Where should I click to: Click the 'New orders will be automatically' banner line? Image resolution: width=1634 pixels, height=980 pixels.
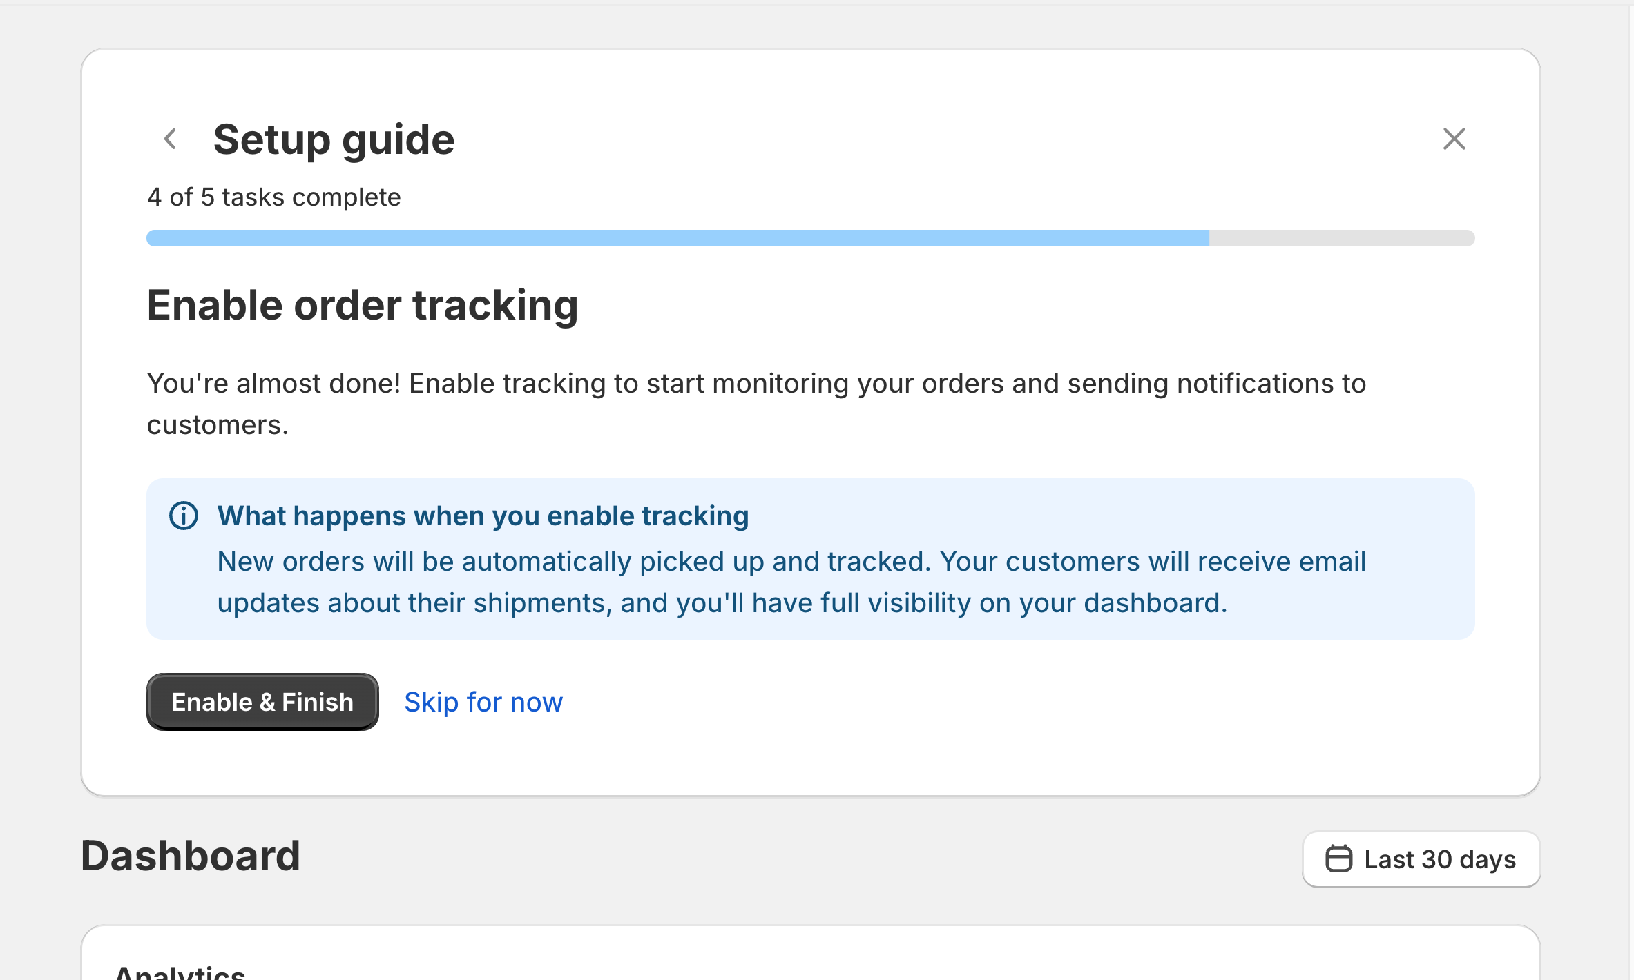click(x=791, y=561)
